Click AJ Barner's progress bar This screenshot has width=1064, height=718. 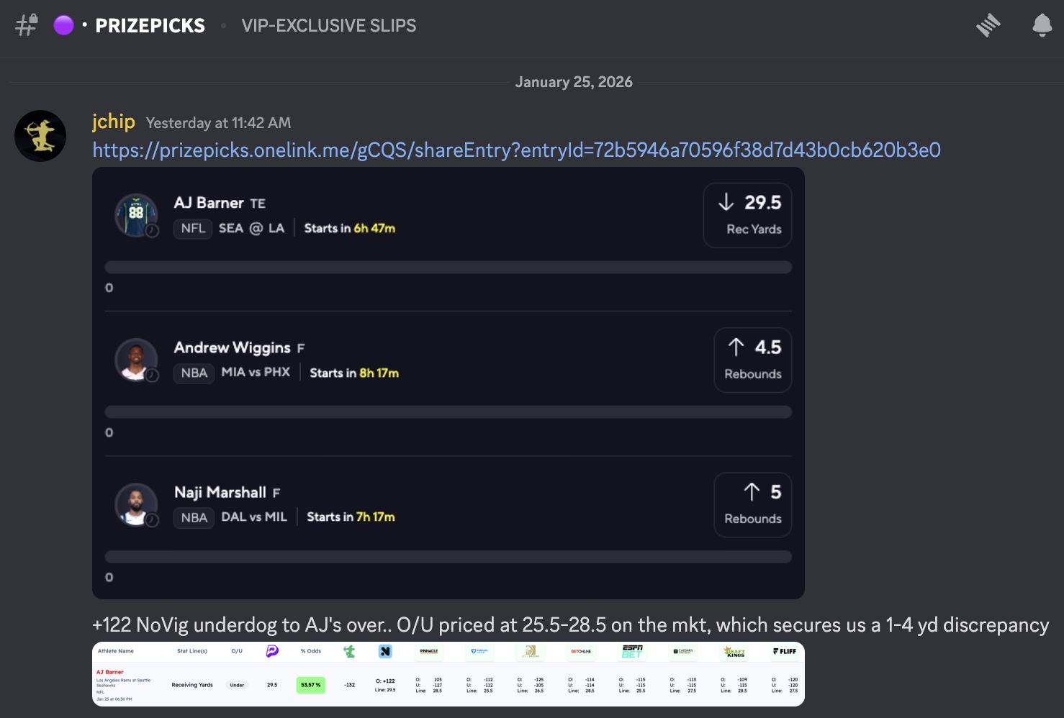tap(448, 267)
